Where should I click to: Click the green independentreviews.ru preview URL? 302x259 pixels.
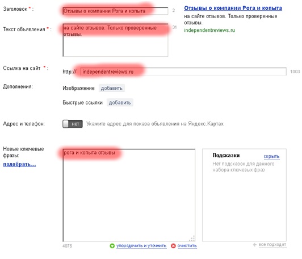pos(209,30)
